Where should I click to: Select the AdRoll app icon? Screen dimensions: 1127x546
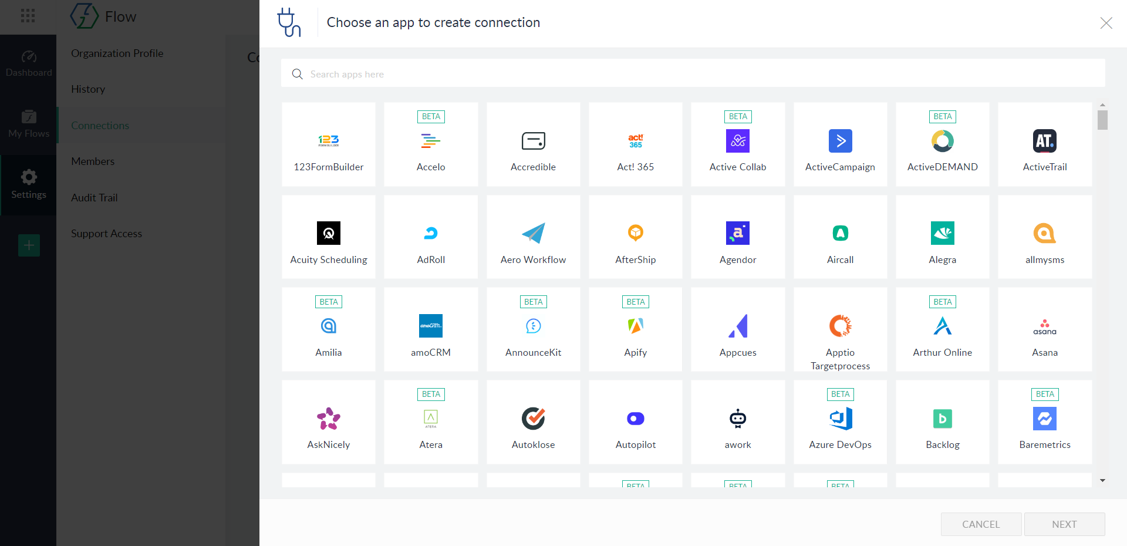tap(431, 233)
